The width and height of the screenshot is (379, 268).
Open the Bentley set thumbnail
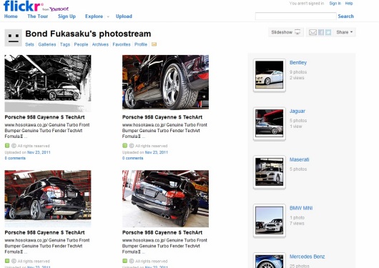point(270,75)
